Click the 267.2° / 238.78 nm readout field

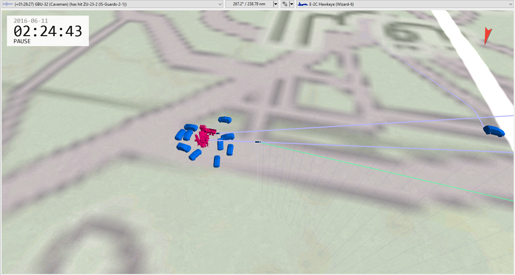pos(249,4)
